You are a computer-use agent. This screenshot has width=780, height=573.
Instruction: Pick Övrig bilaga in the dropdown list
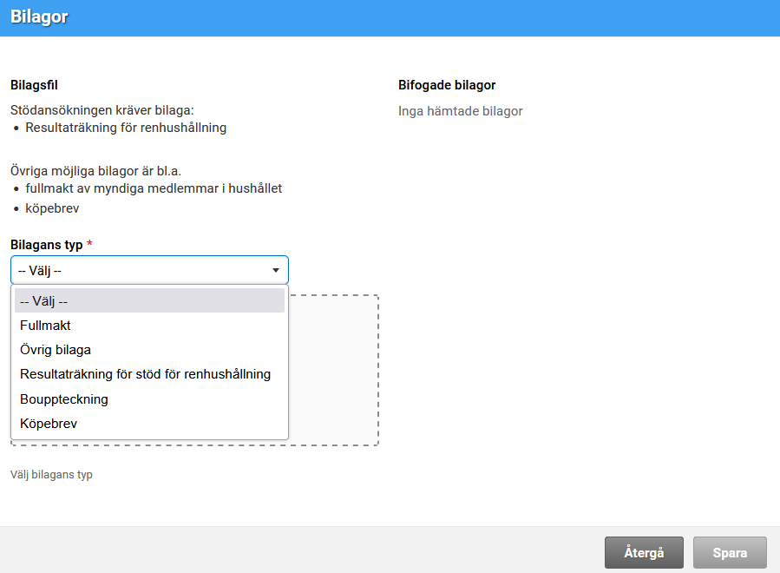pyautogui.click(x=56, y=350)
